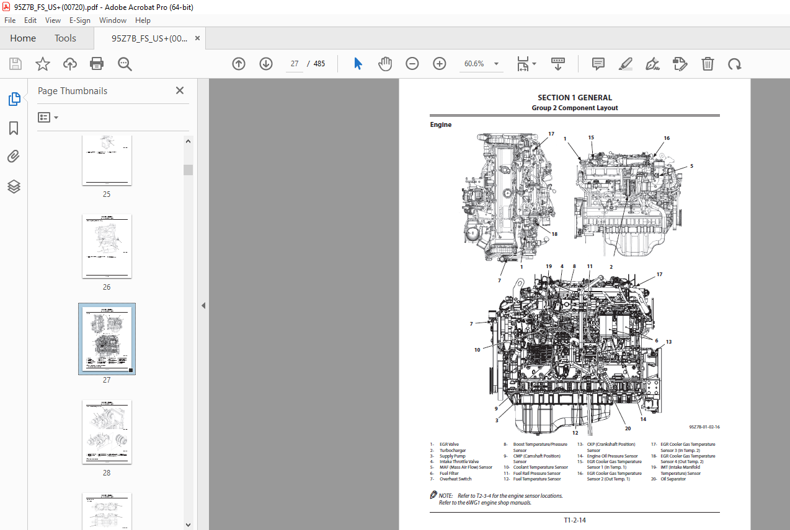
Task: Click 'SECTION 1 GENERAL' heading text
Action: (575, 98)
